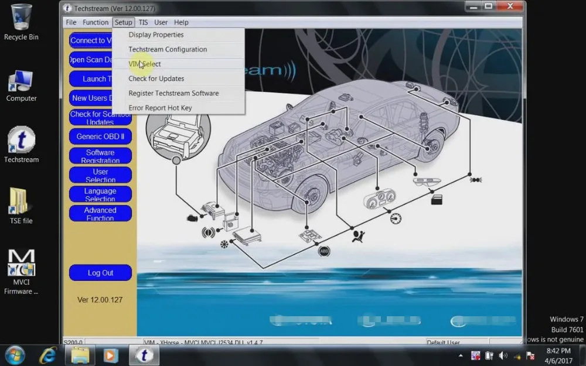
Task: Click the Techstream title bar logo icon
Action: 67,8
